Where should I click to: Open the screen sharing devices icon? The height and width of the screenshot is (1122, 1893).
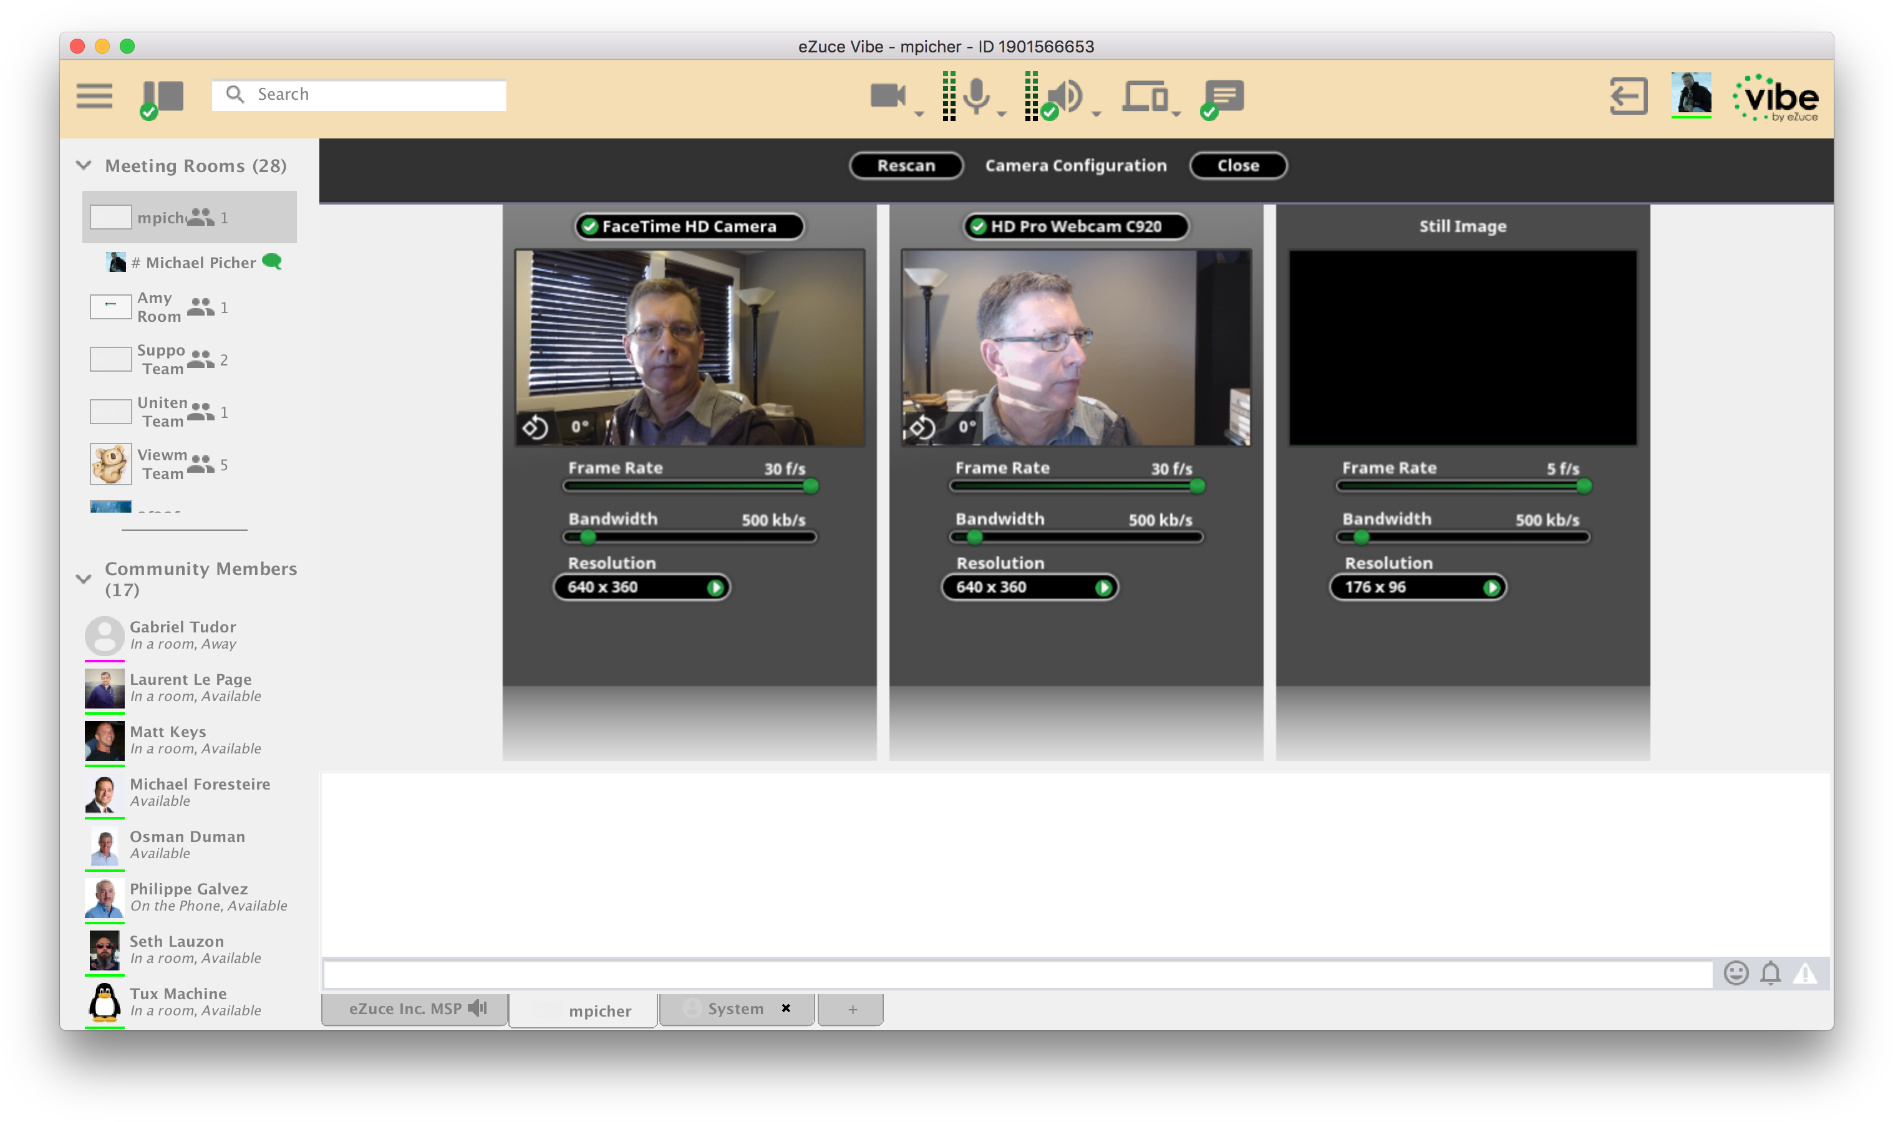1145,96
